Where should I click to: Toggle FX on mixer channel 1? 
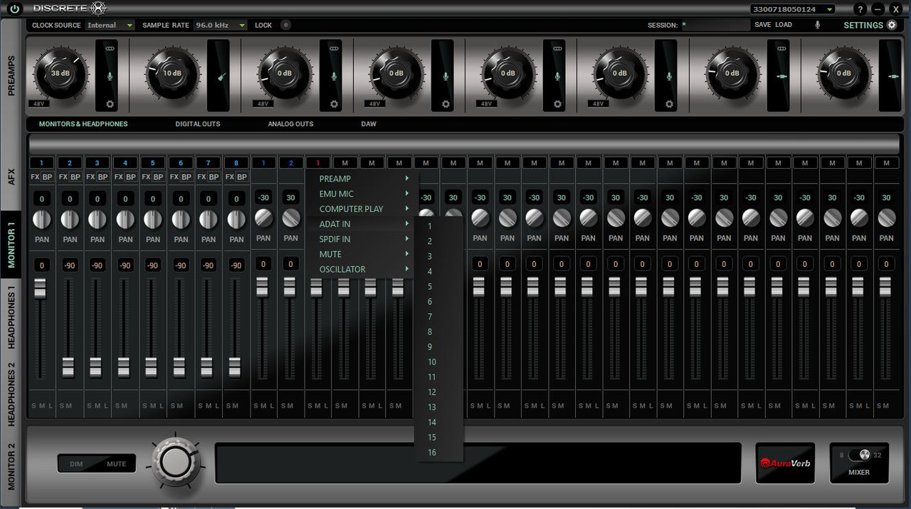35,177
